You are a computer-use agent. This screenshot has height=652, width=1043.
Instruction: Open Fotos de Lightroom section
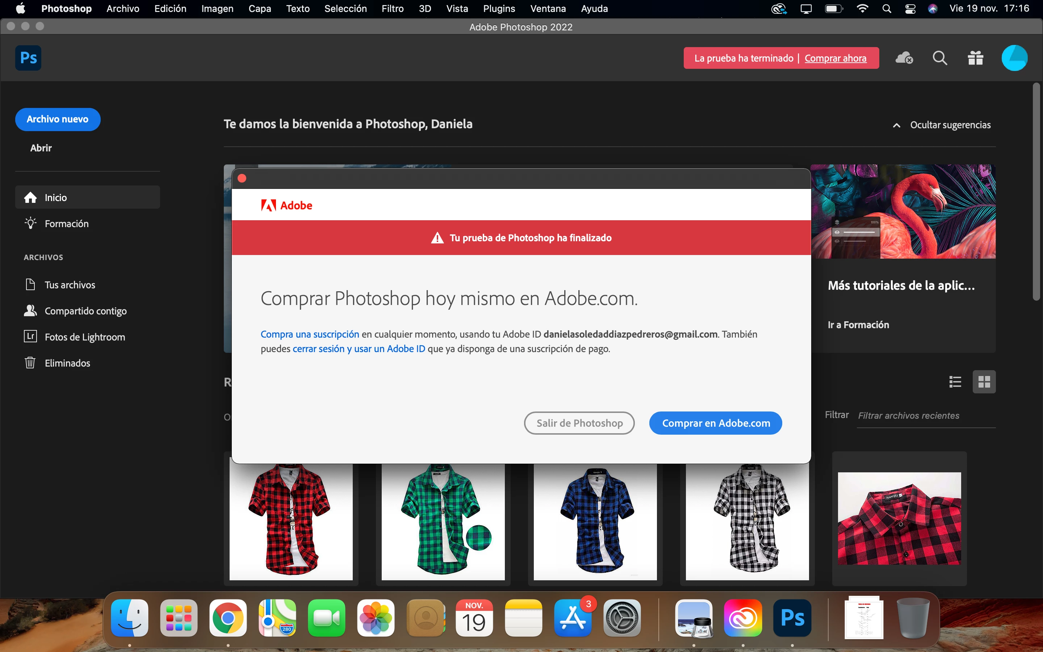pos(84,337)
